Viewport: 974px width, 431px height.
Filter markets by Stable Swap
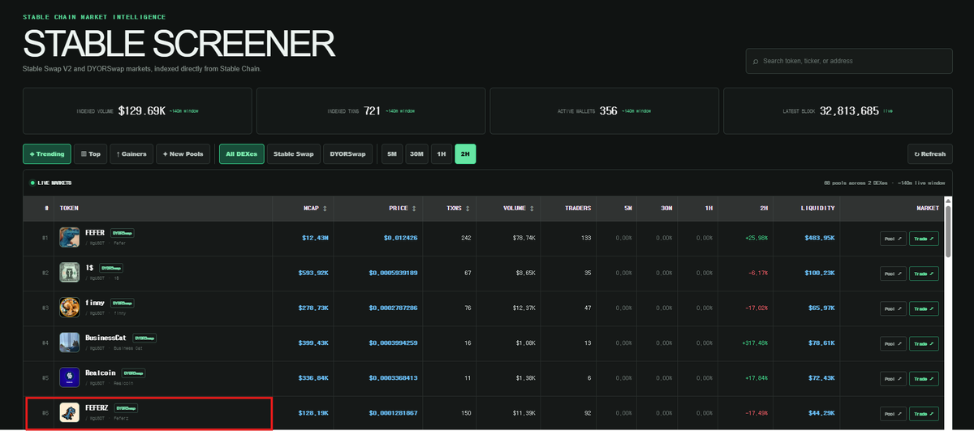(293, 153)
